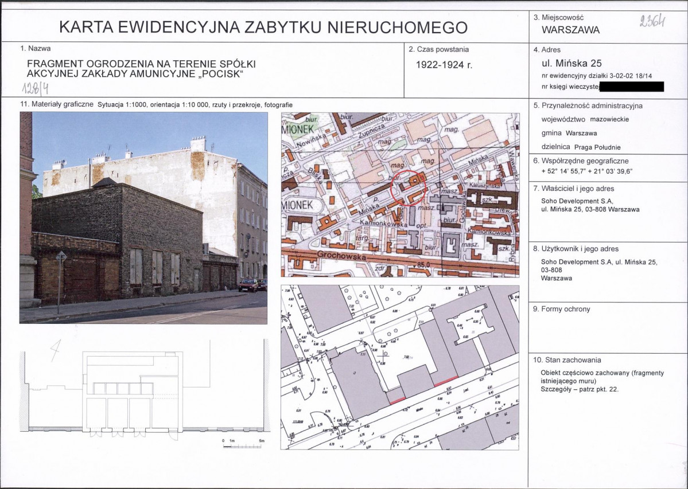The width and height of the screenshot is (688, 489).
Task: Click the handwritten number '2364'
Action: pos(652,21)
